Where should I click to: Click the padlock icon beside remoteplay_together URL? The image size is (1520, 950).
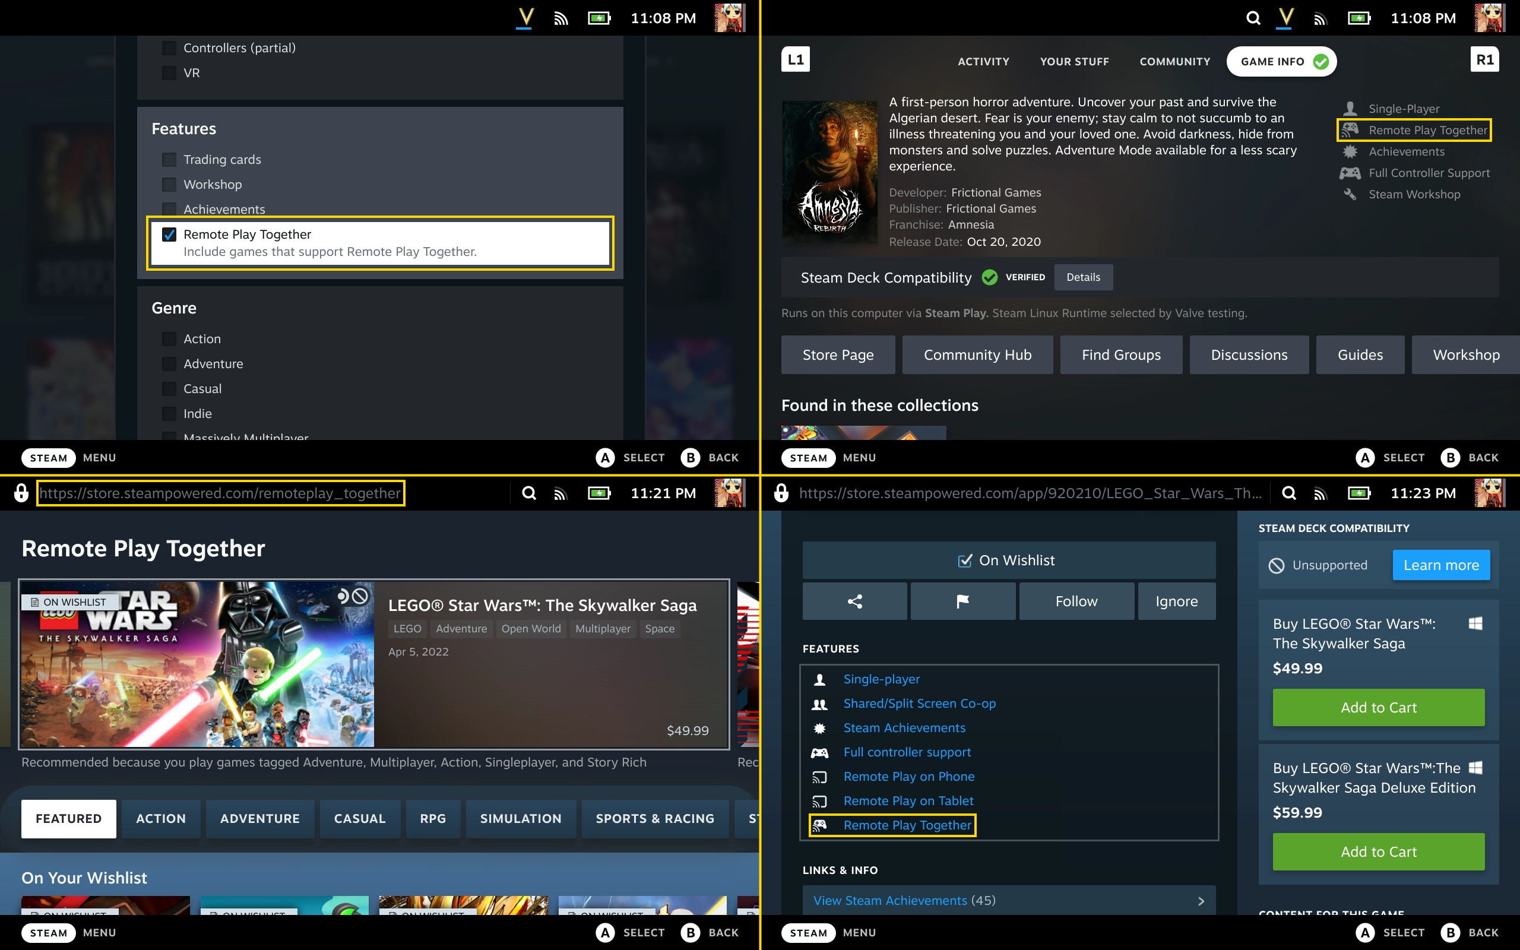tap(21, 493)
